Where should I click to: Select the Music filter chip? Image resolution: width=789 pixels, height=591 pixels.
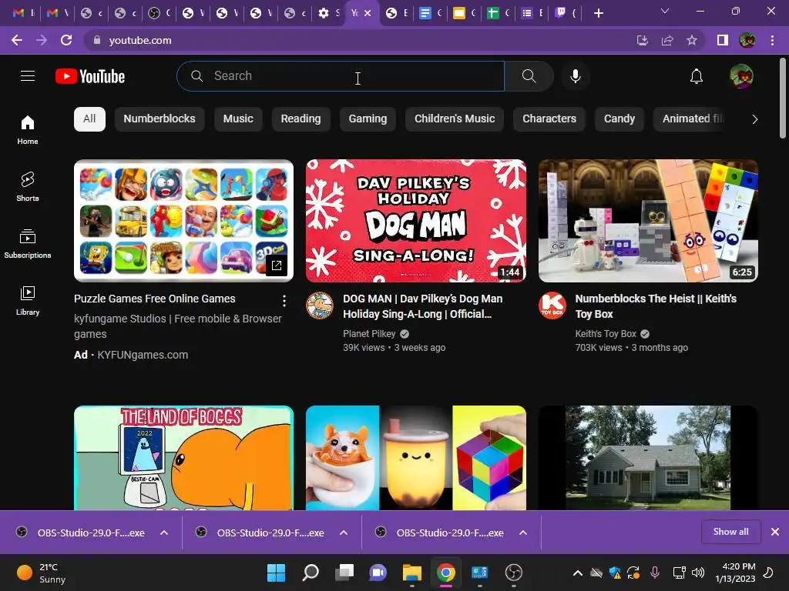pyautogui.click(x=238, y=119)
